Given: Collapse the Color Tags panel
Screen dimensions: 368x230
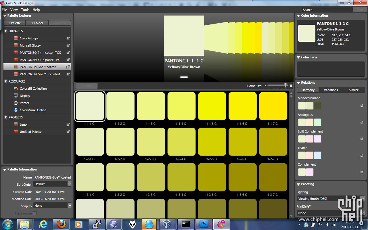Looking at the screenshot, I should pyautogui.click(x=298, y=57).
